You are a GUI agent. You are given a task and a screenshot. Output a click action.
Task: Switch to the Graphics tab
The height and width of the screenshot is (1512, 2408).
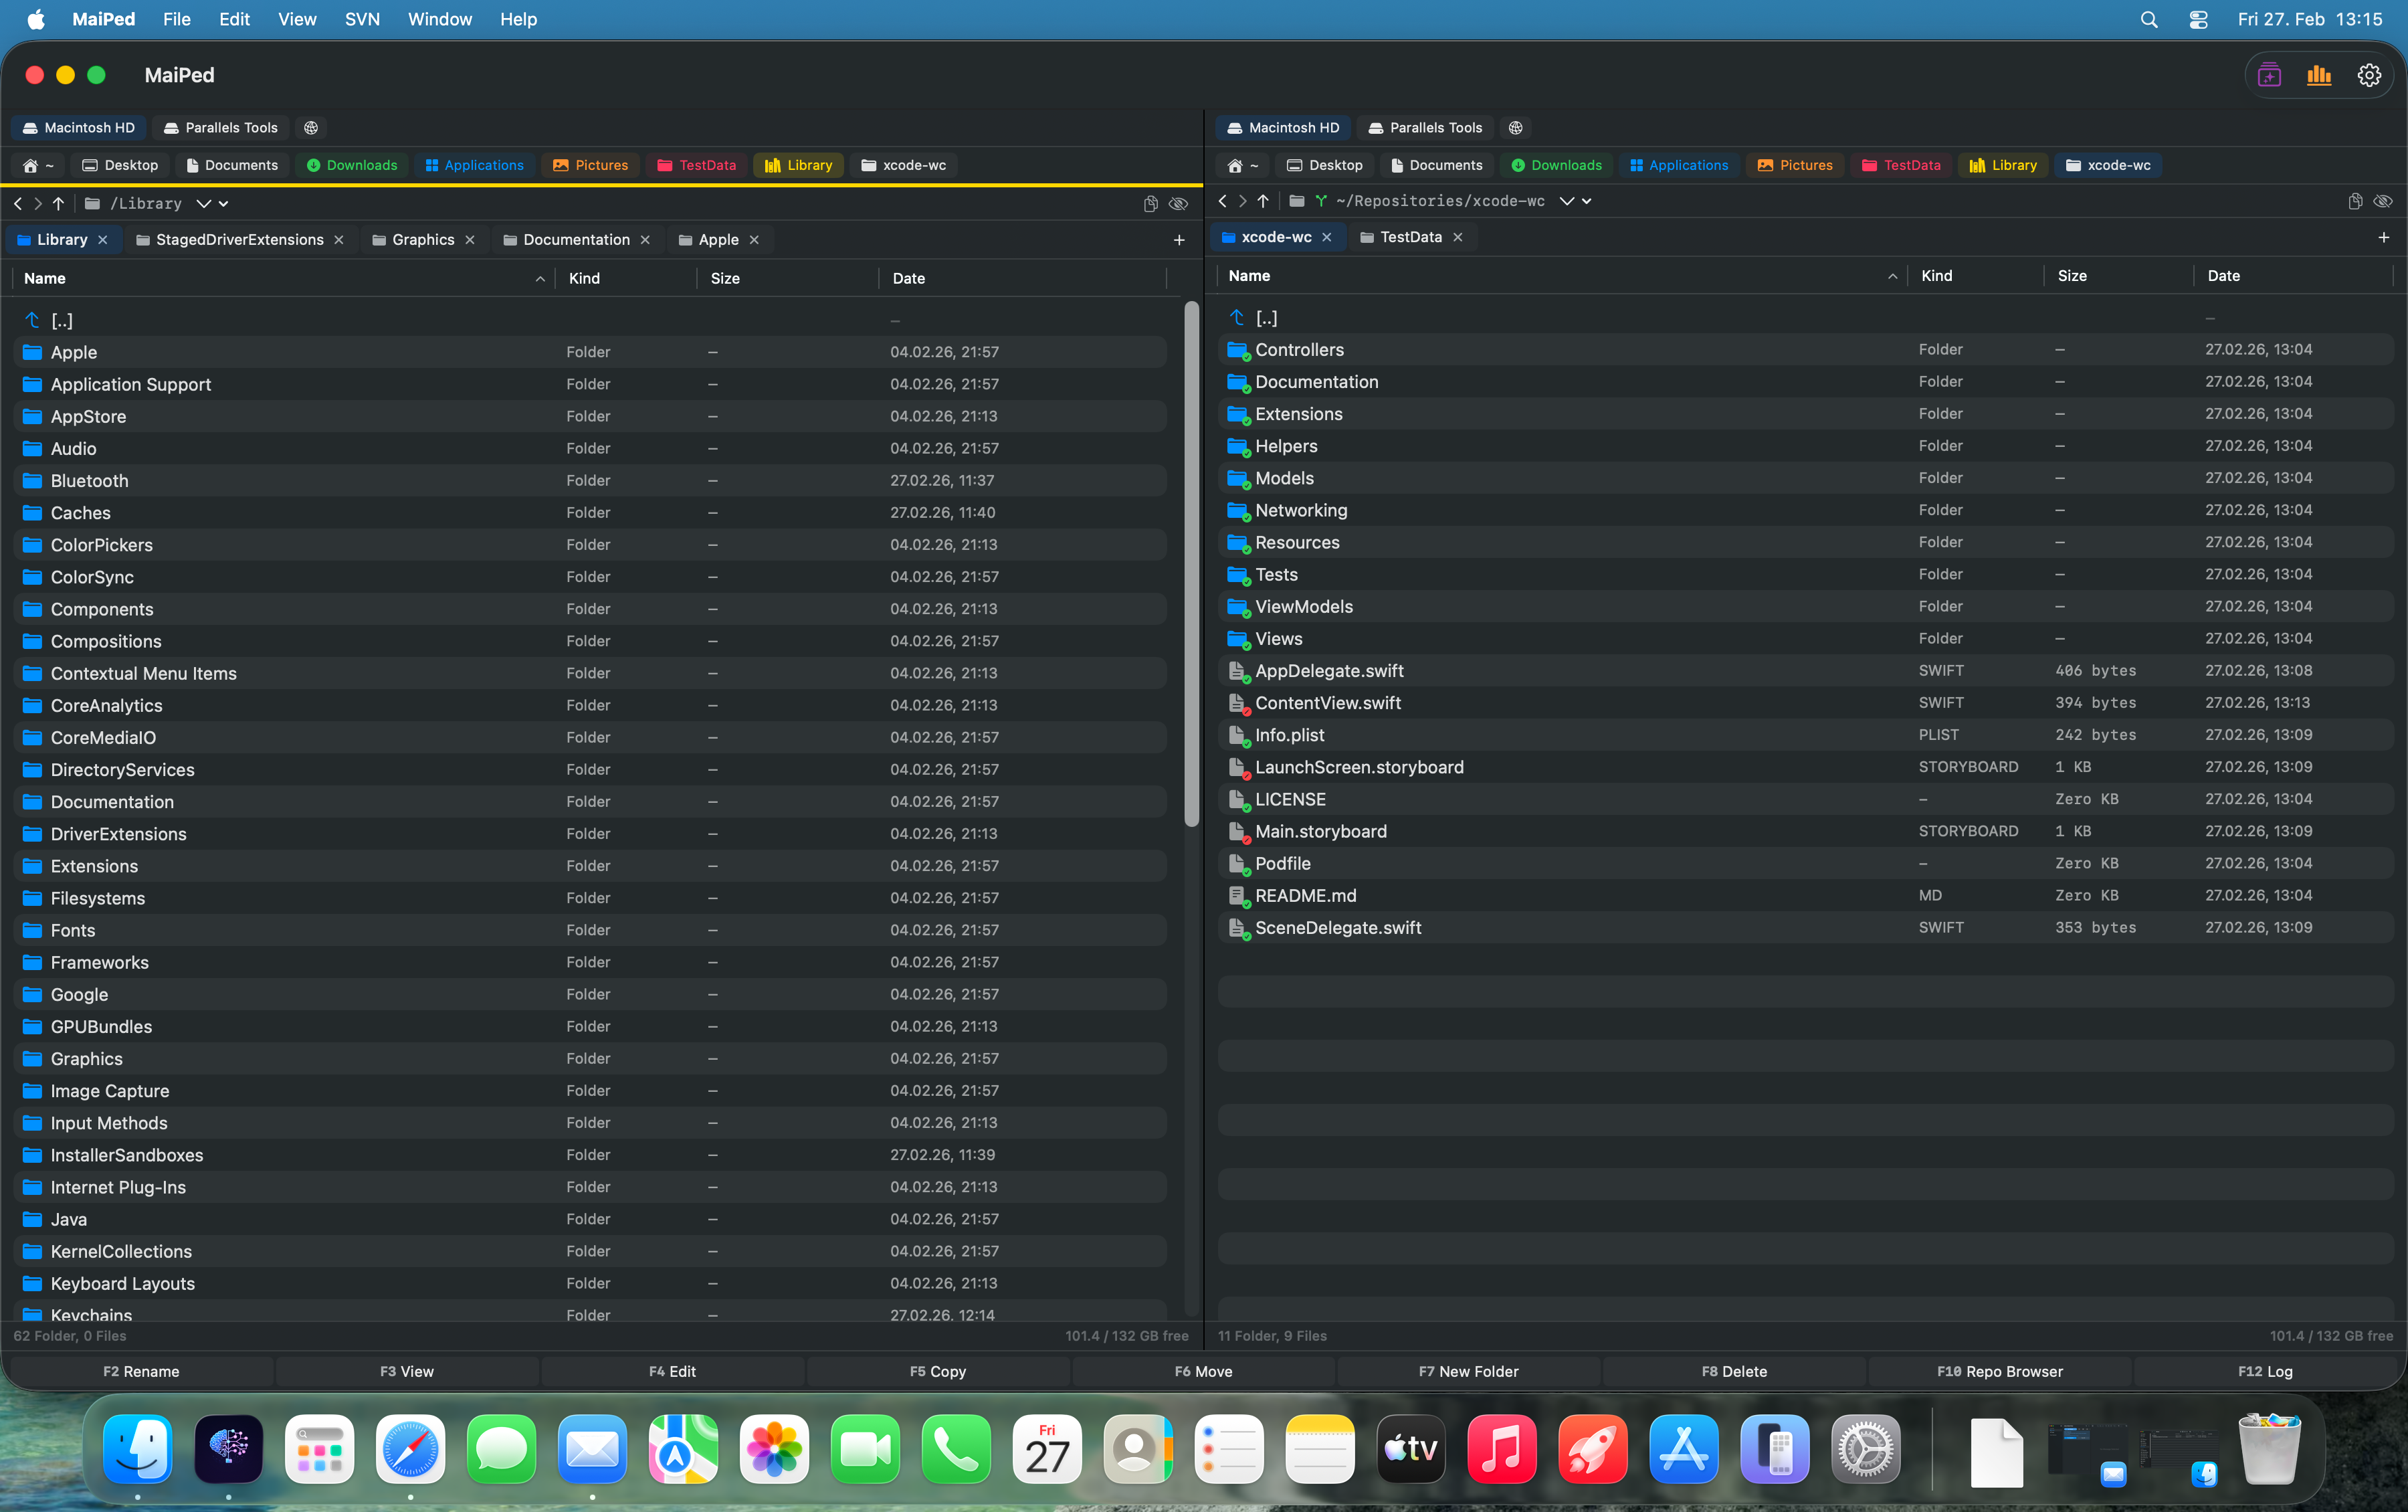424,239
